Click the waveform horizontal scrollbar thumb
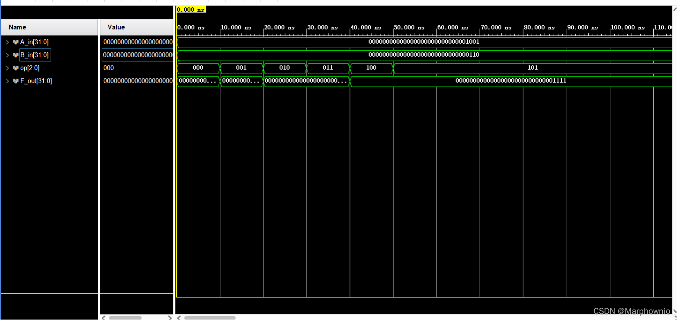677x320 pixels. pos(210,317)
